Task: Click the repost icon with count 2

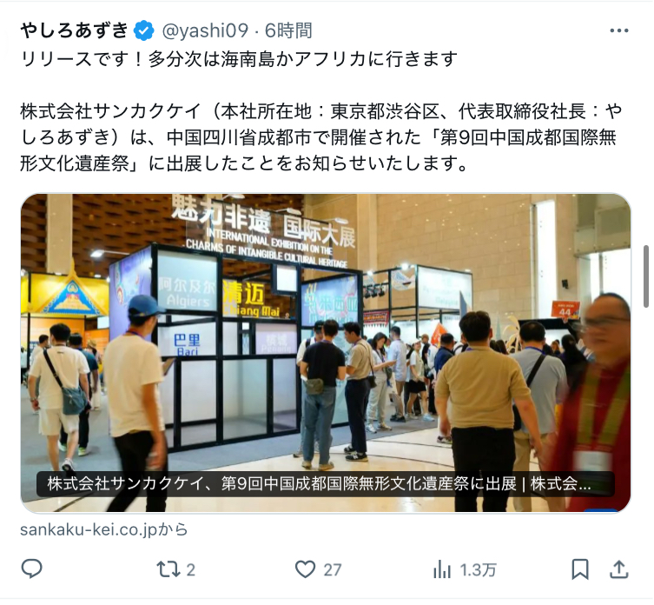Action: 168,569
